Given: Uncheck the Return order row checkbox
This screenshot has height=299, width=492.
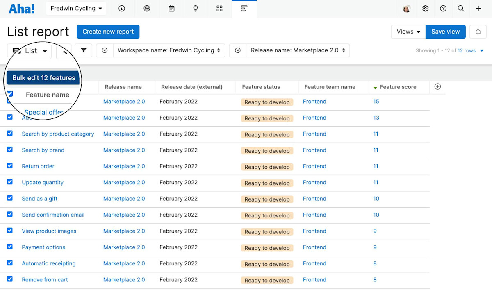Looking at the screenshot, I should click(x=10, y=165).
